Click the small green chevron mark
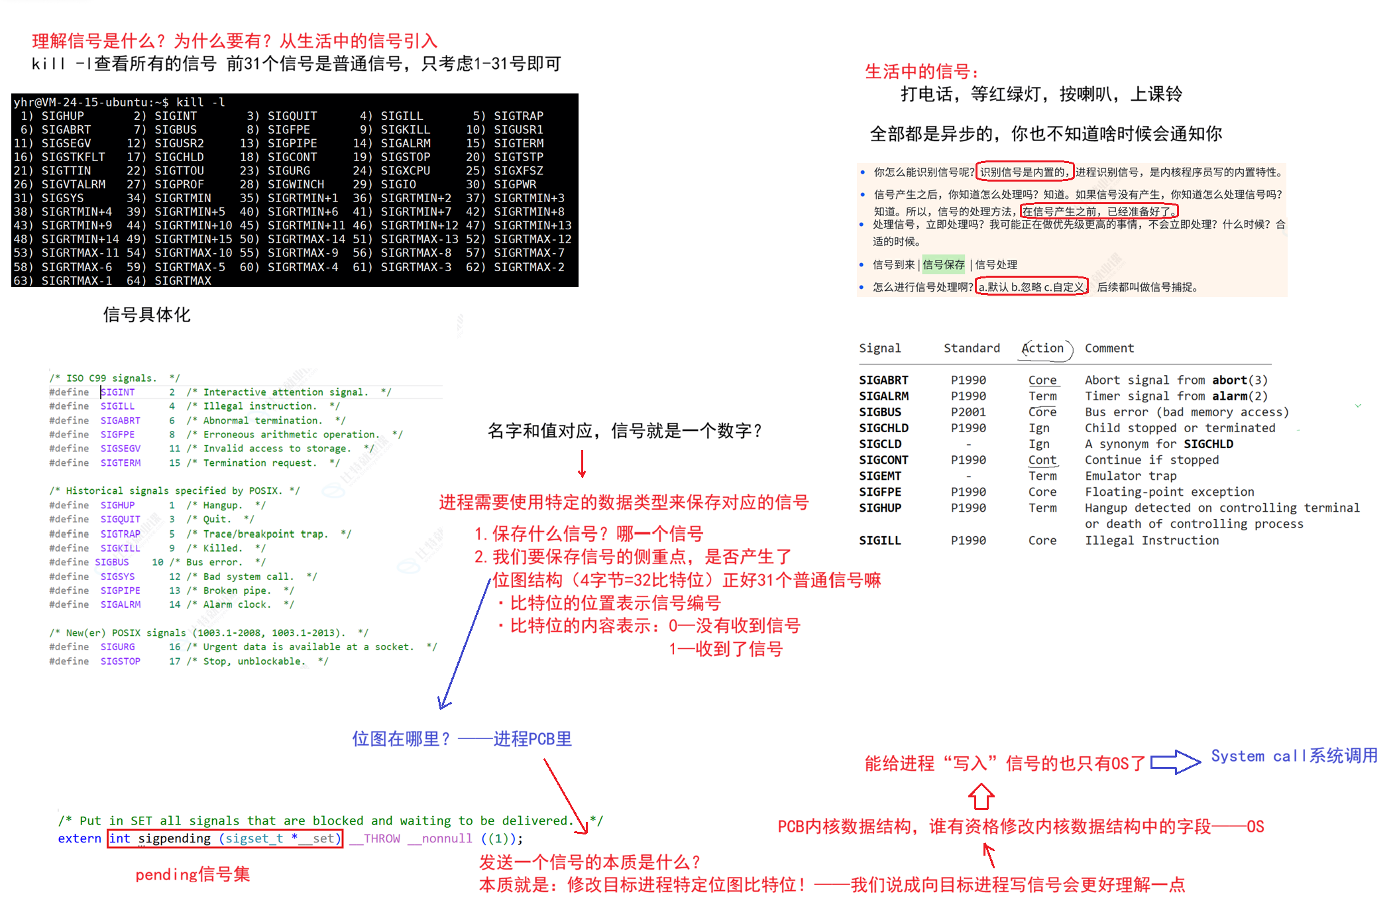The image size is (1397, 916). pyautogui.click(x=1358, y=405)
